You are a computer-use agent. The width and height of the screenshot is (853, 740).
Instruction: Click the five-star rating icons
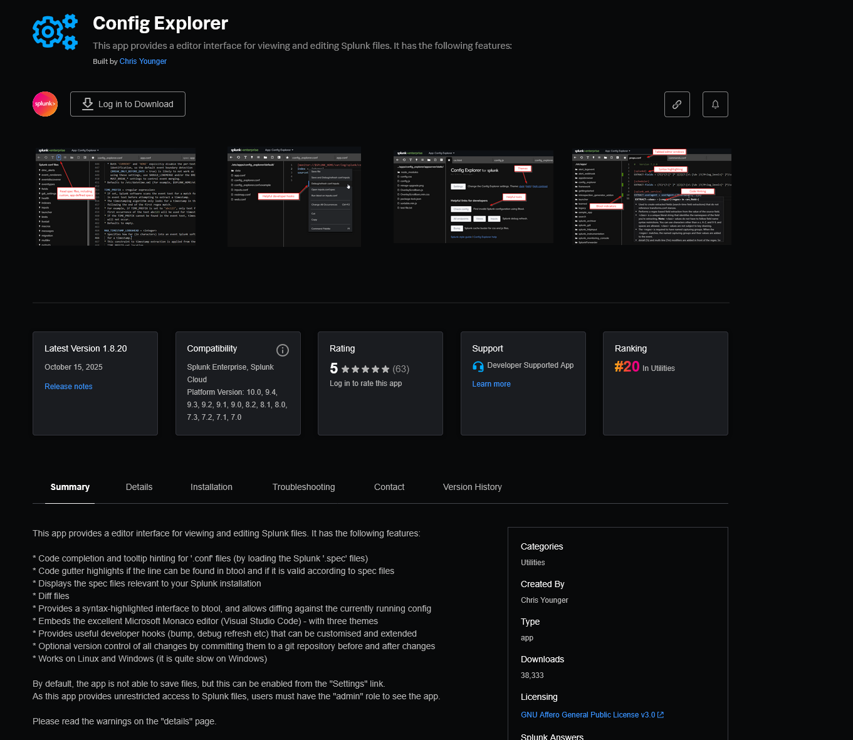[x=365, y=370]
